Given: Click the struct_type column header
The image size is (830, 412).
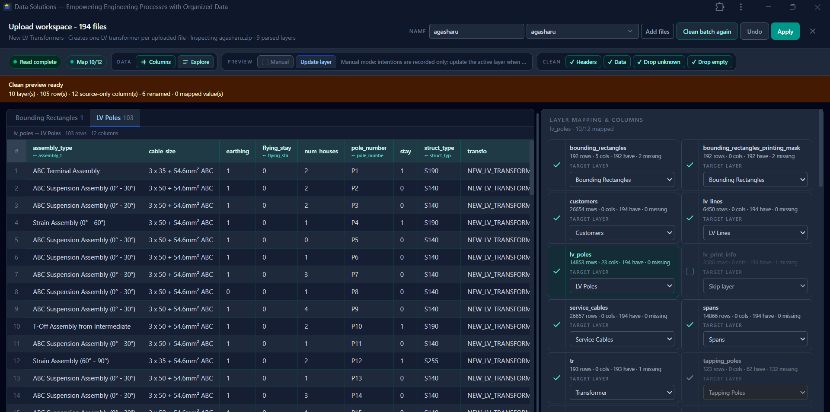Looking at the screenshot, I should coord(439,151).
